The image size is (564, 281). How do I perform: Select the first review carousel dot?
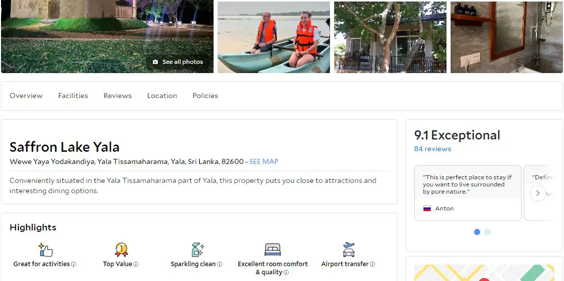(477, 232)
